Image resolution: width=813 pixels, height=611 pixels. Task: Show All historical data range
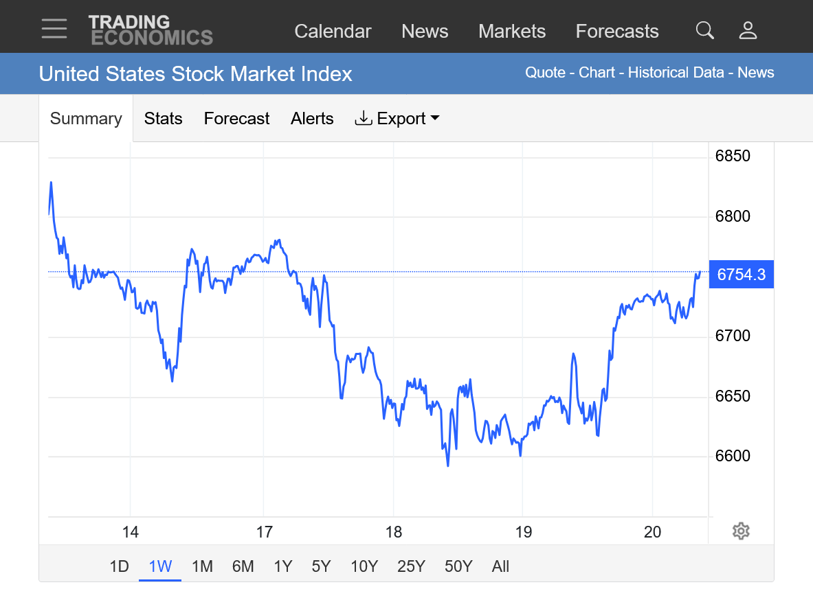pyautogui.click(x=500, y=566)
